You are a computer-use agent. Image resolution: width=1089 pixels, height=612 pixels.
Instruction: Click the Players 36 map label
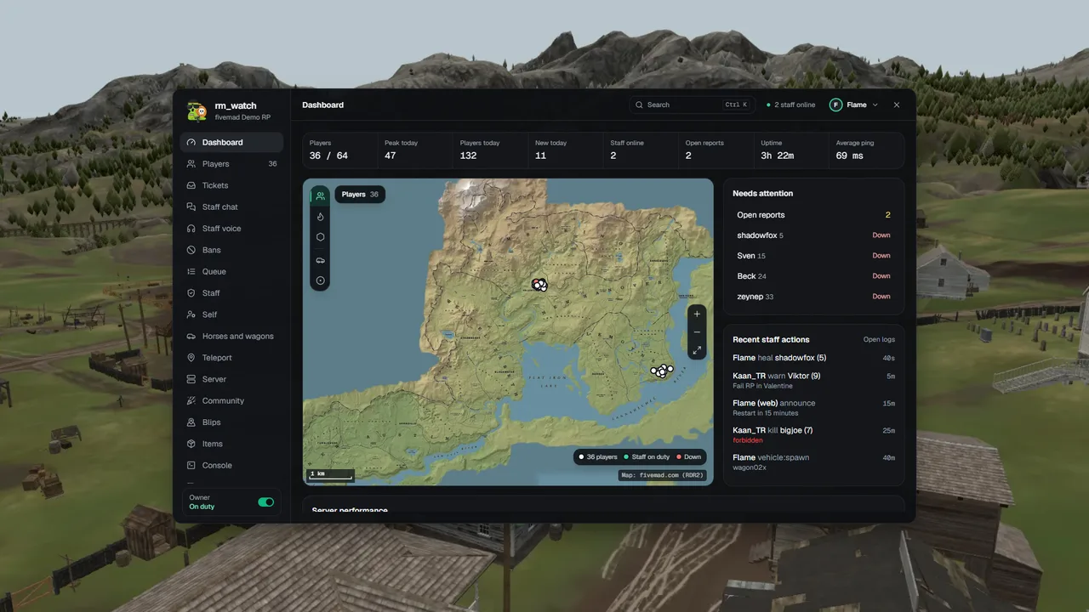click(360, 195)
